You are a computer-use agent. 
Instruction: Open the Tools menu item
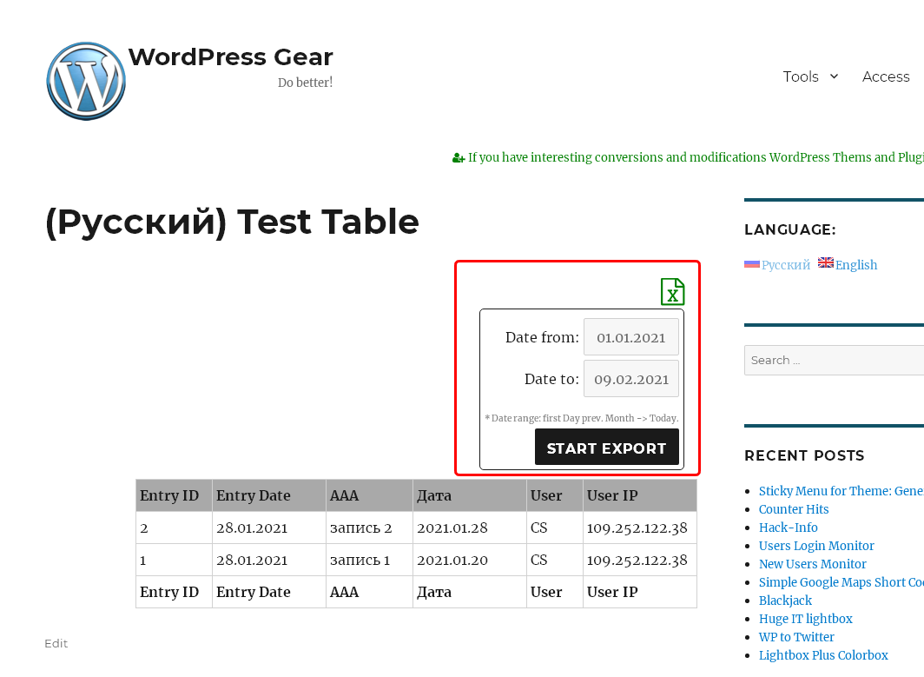(801, 76)
